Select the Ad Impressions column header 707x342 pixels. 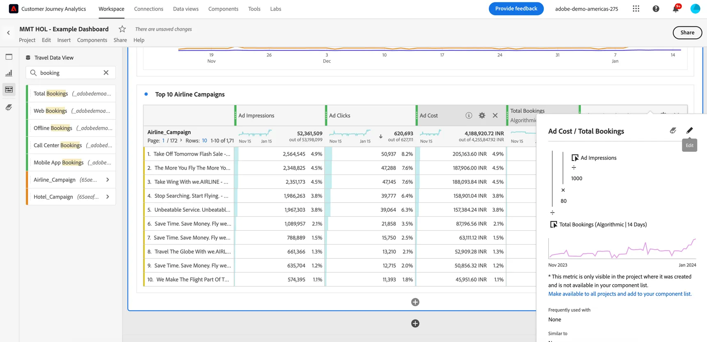pyautogui.click(x=256, y=115)
